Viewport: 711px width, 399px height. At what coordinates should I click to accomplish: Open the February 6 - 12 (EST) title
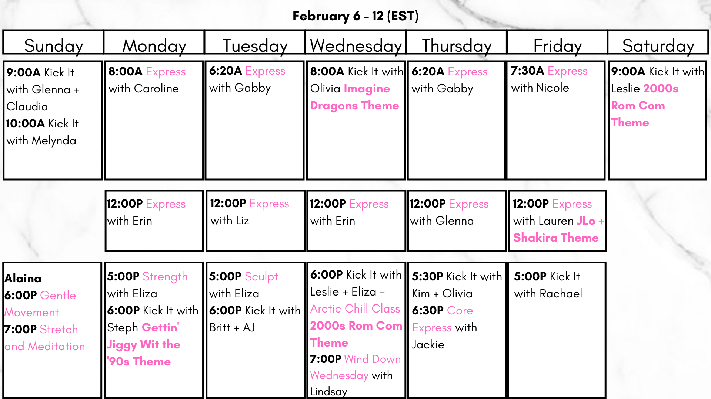pos(355,16)
